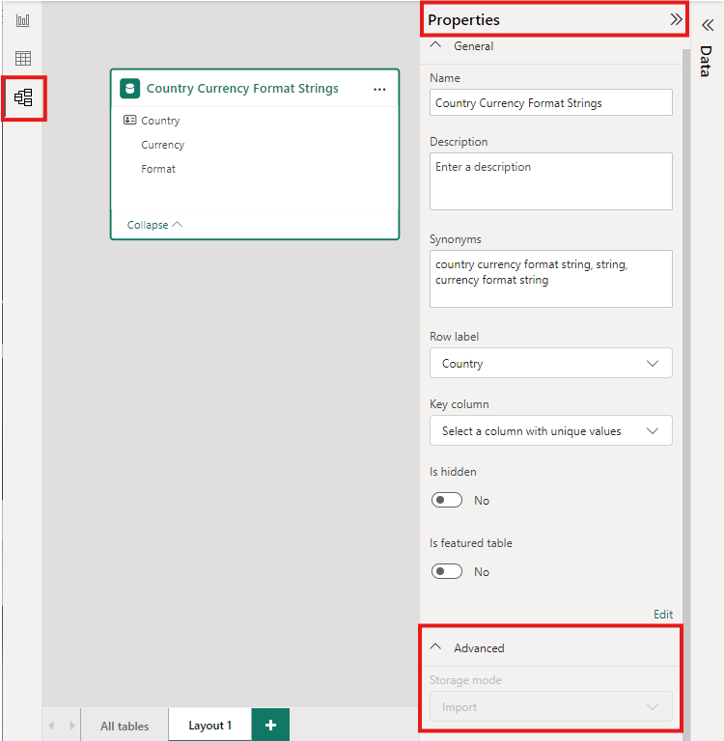The image size is (724, 741).
Task: Expand the Data pane double chevron
Action: [708, 25]
